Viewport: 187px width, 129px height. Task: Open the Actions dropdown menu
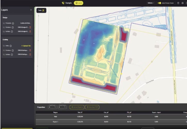[151, 3]
